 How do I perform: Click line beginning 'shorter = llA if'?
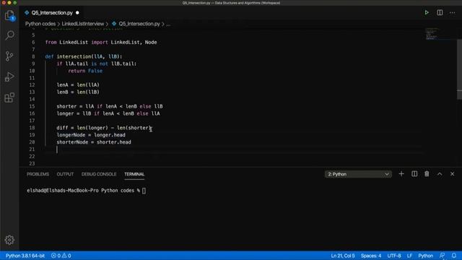point(110,106)
